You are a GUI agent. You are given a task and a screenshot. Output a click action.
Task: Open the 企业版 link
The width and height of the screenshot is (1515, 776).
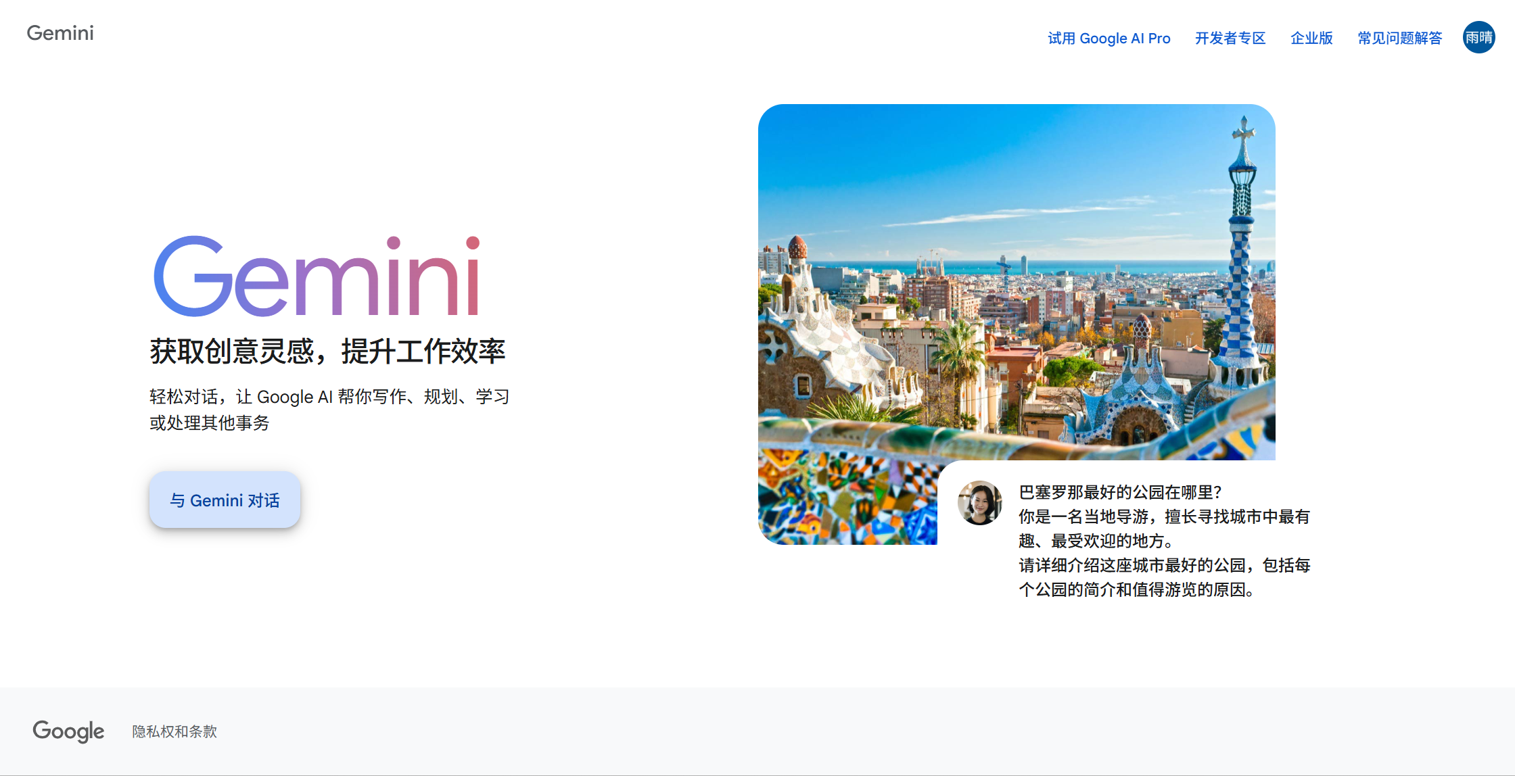click(1311, 39)
